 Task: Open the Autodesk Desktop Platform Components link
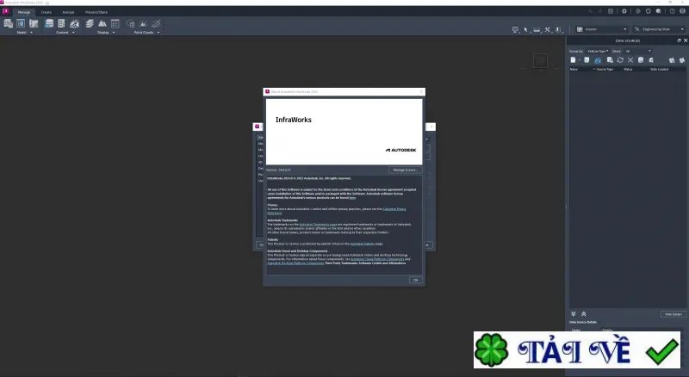(295, 263)
